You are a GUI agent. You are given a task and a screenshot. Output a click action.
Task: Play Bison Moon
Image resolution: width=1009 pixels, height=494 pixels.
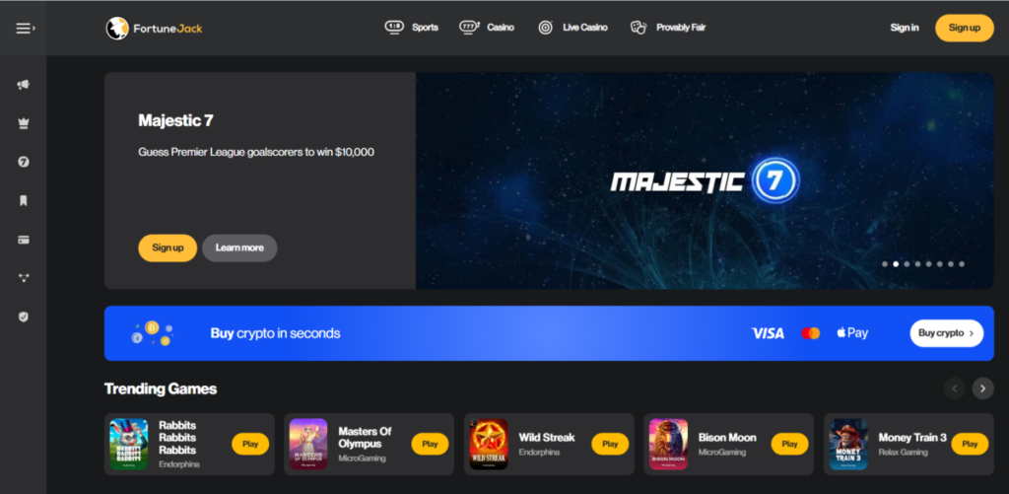pyautogui.click(x=789, y=444)
